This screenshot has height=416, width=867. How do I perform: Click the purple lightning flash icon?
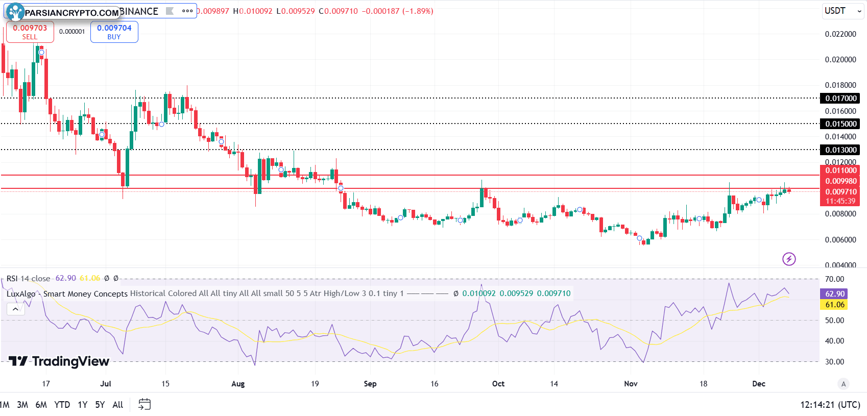point(789,259)
